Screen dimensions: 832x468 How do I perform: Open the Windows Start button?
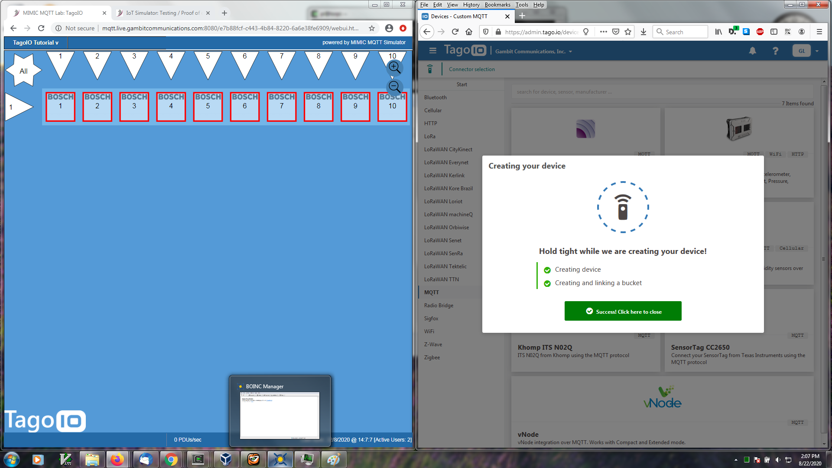[x=11, y=459]
